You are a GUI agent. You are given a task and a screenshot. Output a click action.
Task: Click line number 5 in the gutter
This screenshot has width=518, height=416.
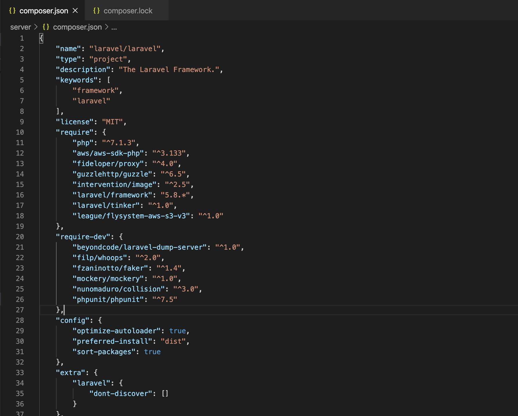tap(22, 80)
